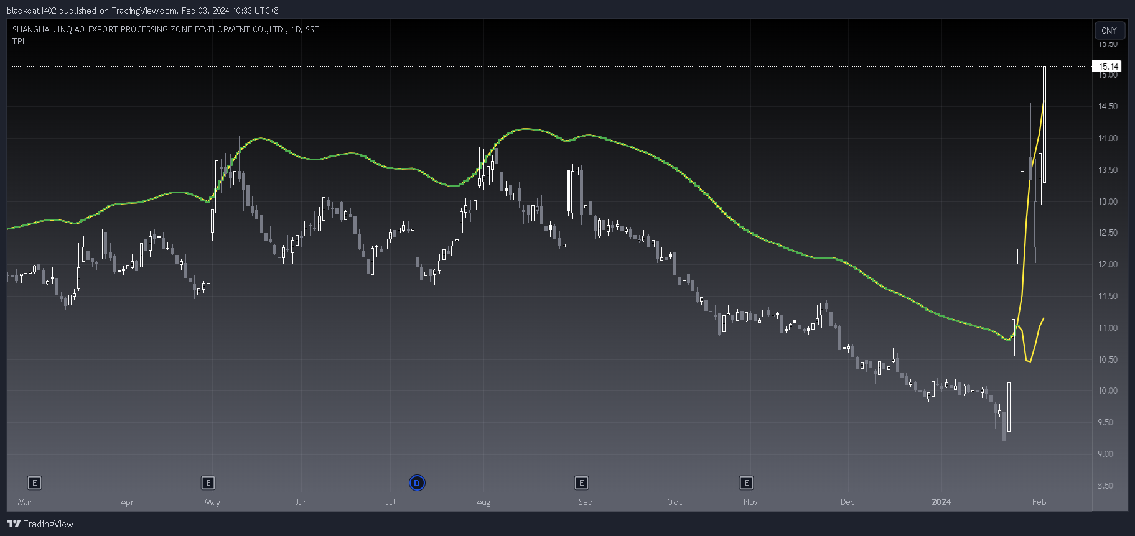Click the 15.14 current price label
Viewport: 1135px width, 536px height.
(x=1108, y=67)
